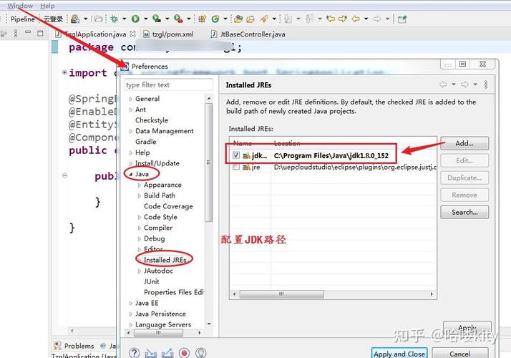
Task: Click the green Run toolbar icon
Action: [x=135, y=19]
